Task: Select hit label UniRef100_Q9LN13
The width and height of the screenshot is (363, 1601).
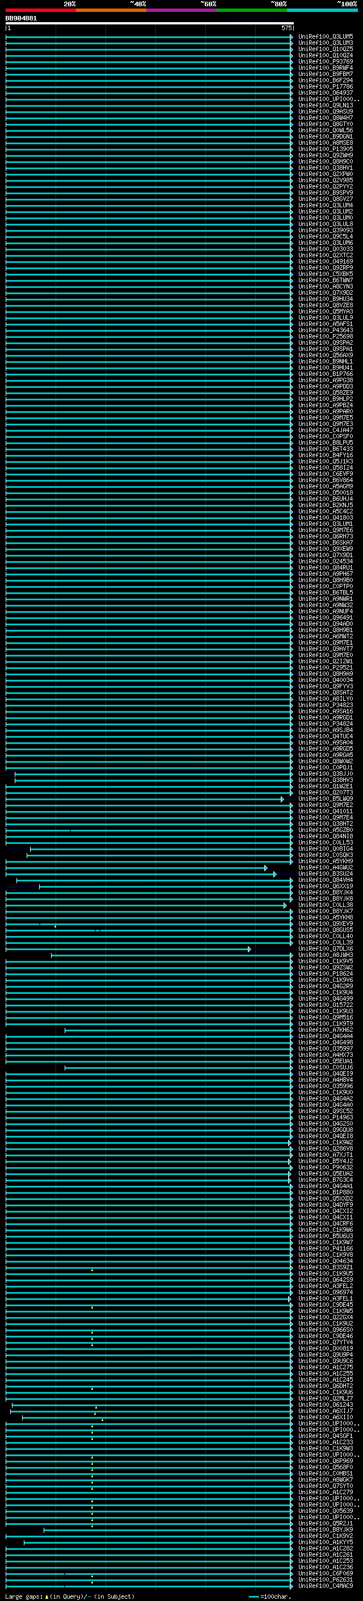Action: pos(326,105)
